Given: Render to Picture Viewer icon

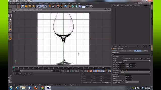Looking at the screenshot, I should pyautogui.click(x=57, y=6).
